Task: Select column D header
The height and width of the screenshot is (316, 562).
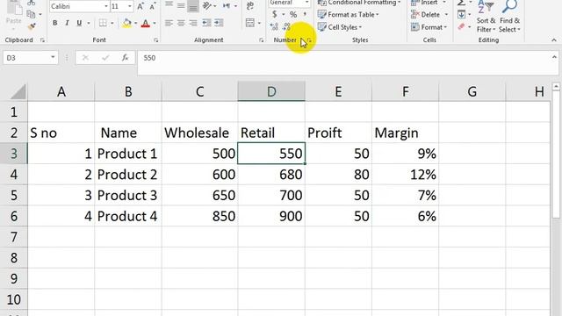Action: [271, 91]
